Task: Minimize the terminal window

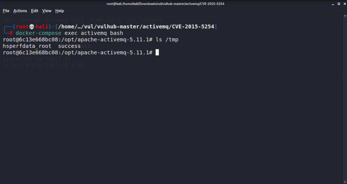Action: point(333,4)
